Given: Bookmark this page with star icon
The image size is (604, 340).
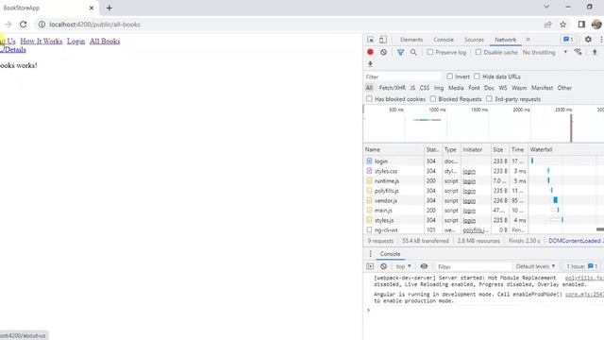Looking at the screenshot, I should pyautogui.click(x=562, y=25).
